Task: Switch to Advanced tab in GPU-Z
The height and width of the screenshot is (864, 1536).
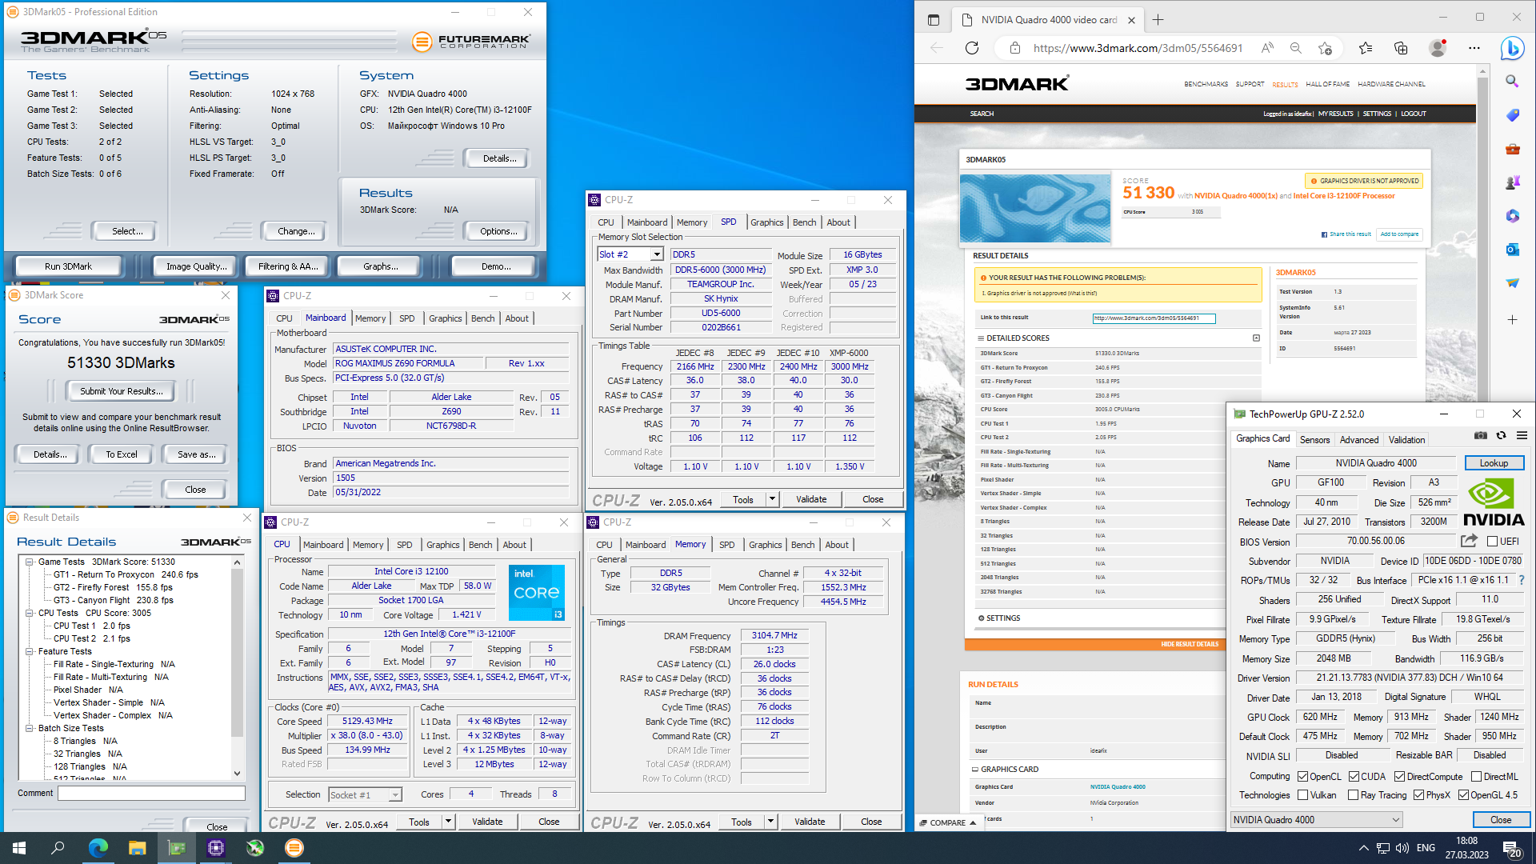Action: coord(1359,440)
